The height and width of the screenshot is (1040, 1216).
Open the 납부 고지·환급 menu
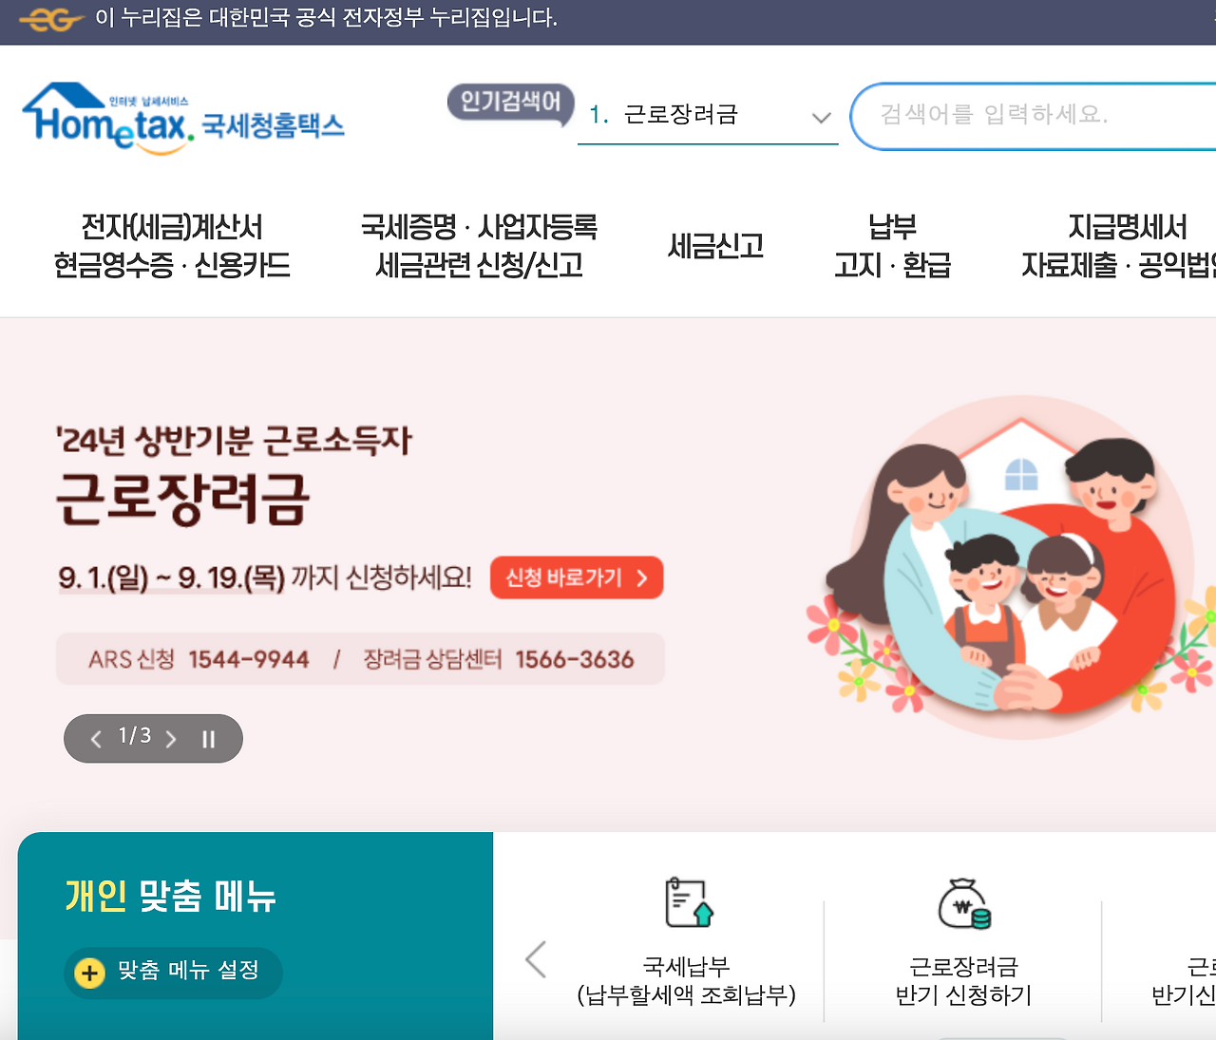893,246
